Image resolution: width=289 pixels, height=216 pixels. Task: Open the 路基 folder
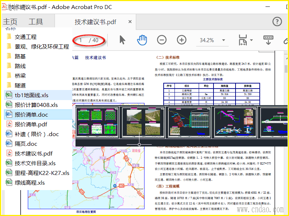[20, 56]
